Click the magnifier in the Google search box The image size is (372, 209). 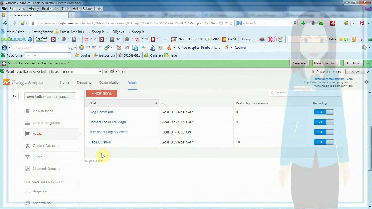coord(294,23)
